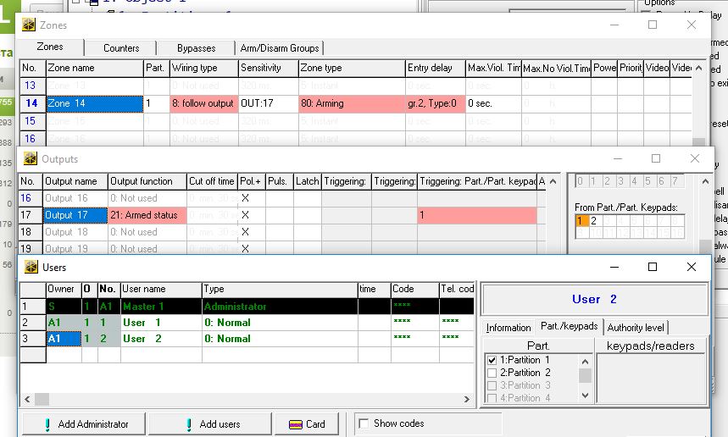Viewport: 728px width, 437px height.
Task: Click left arrow of Users horizontal scrollbar
Action: pos(27,399)
